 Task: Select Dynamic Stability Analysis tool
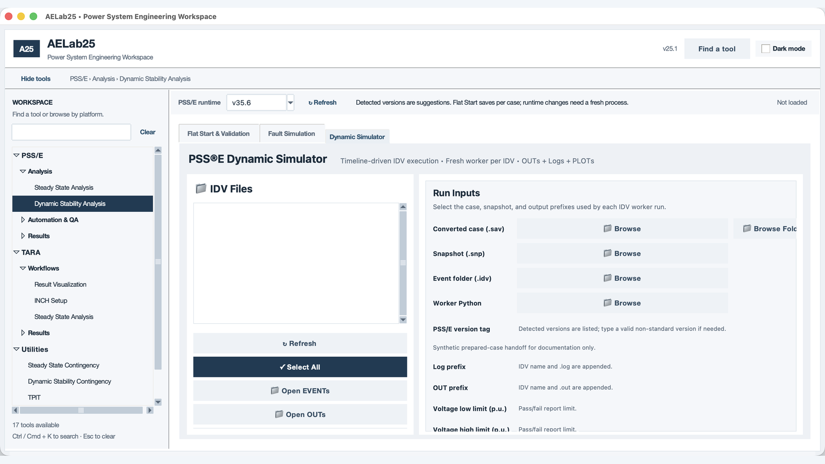(82, 204)
